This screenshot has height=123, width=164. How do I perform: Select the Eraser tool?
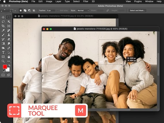click(9, 39)
